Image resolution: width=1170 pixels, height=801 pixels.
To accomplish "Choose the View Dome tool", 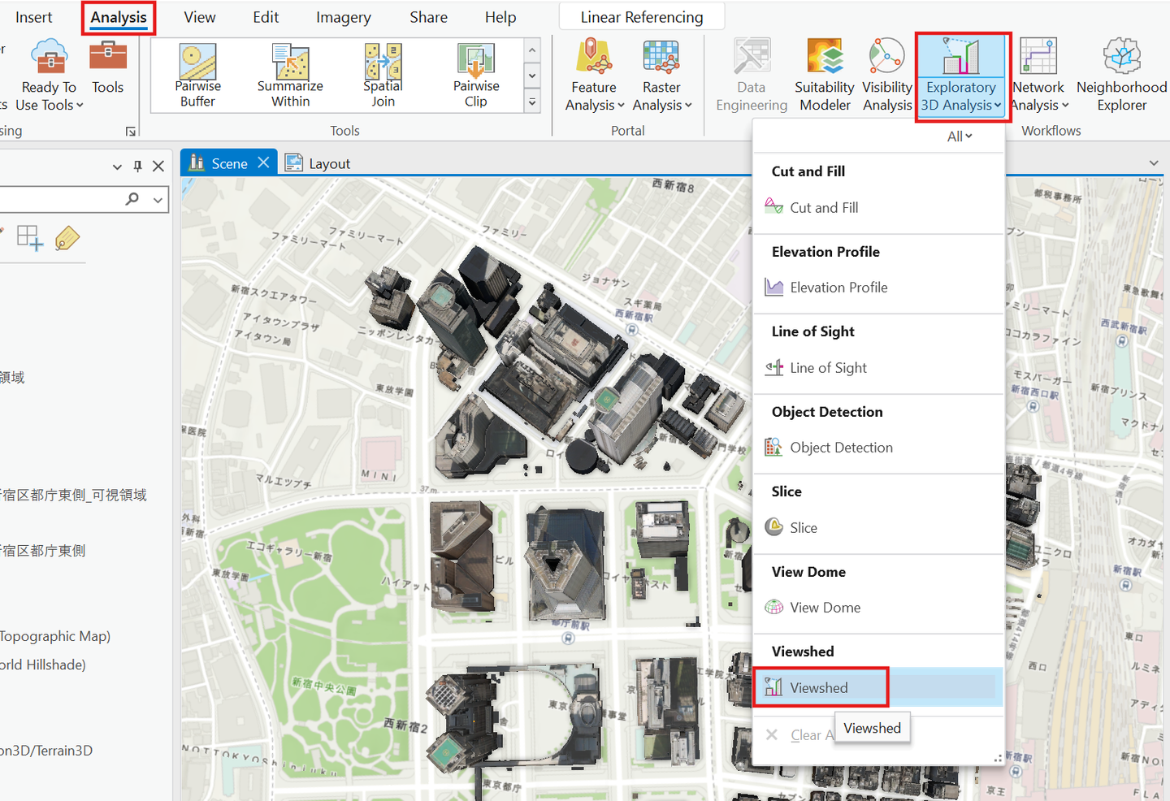I will pyautogui.click(x=879, y=607).
